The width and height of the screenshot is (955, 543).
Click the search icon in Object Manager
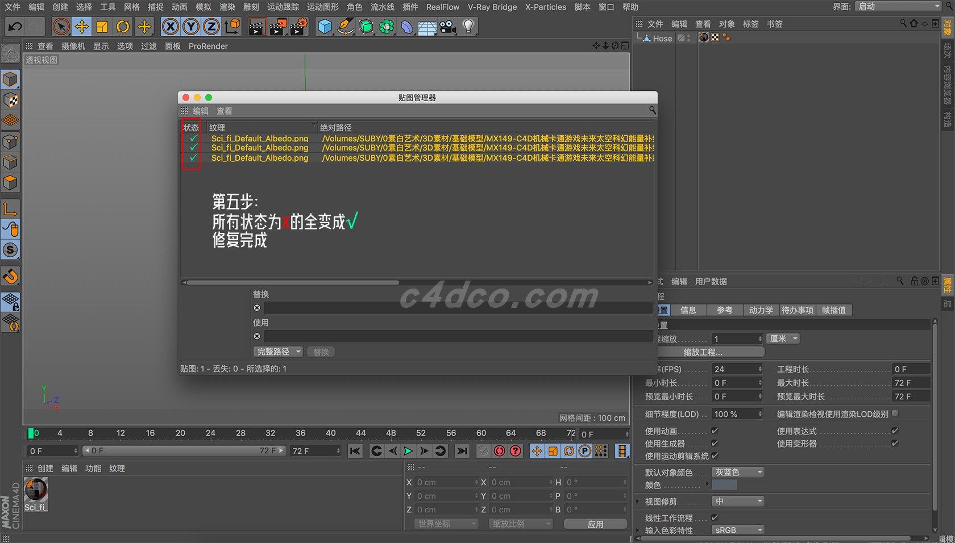tap(903, 24)
